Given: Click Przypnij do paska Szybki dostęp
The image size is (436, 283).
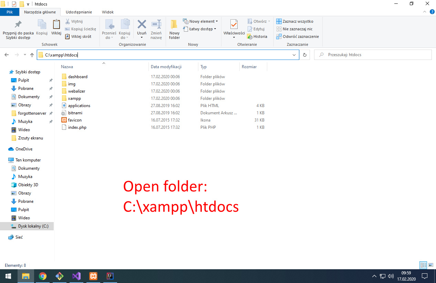Looking at the screenshot, I should 18,29.
